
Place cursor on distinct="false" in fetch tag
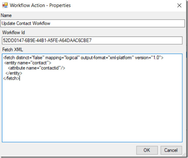click(29, 58)
